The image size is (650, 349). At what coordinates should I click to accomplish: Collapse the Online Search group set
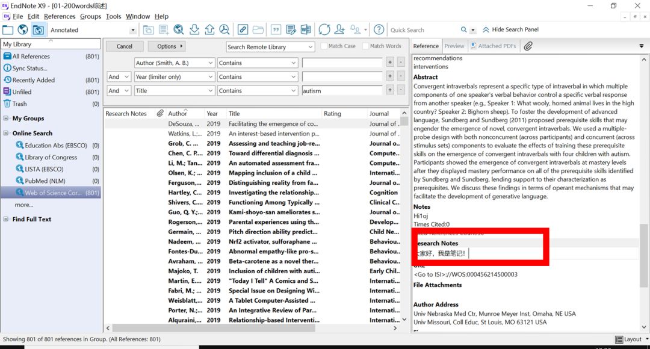6,133
